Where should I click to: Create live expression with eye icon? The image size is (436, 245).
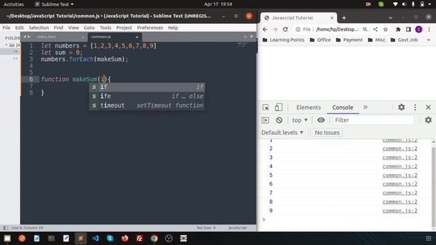pos(321,120)
